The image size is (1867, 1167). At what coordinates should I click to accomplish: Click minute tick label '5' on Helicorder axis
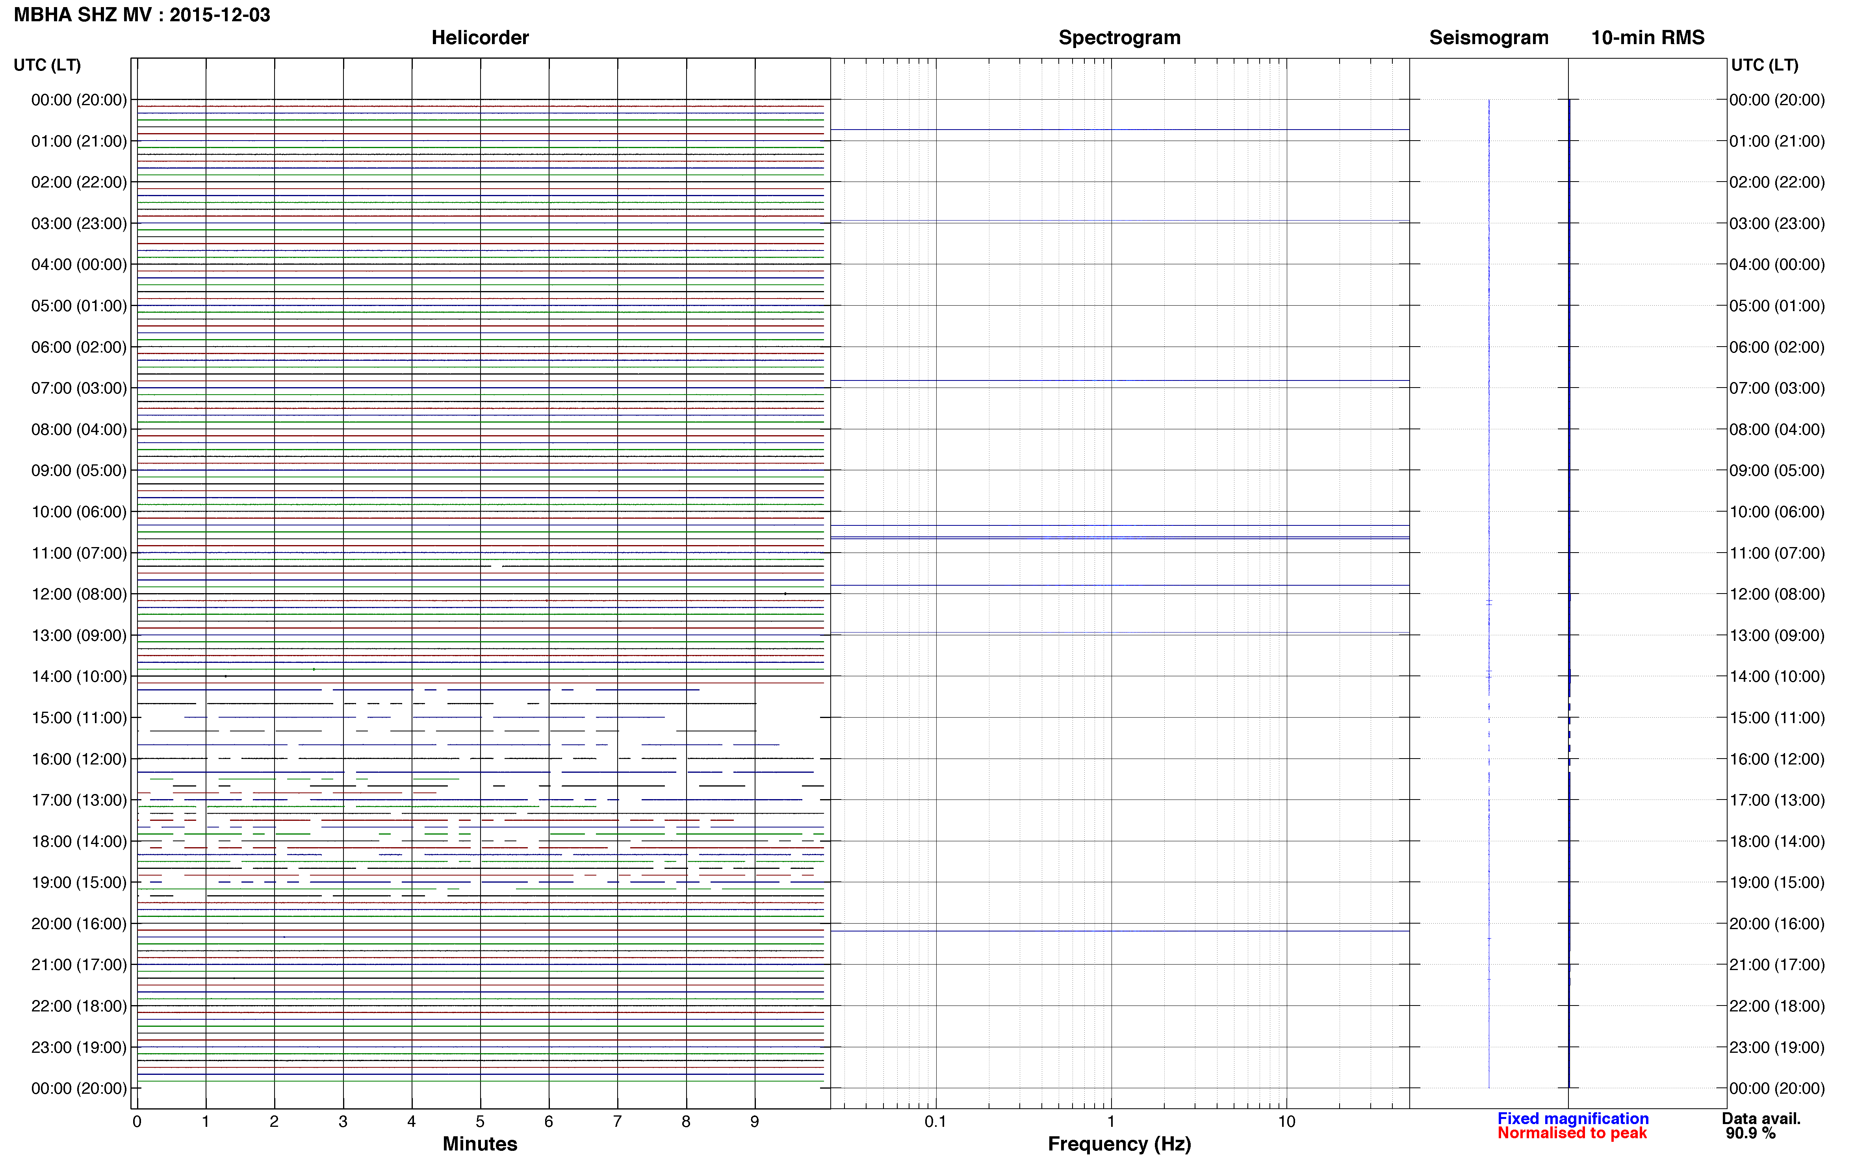[480, 1122]
